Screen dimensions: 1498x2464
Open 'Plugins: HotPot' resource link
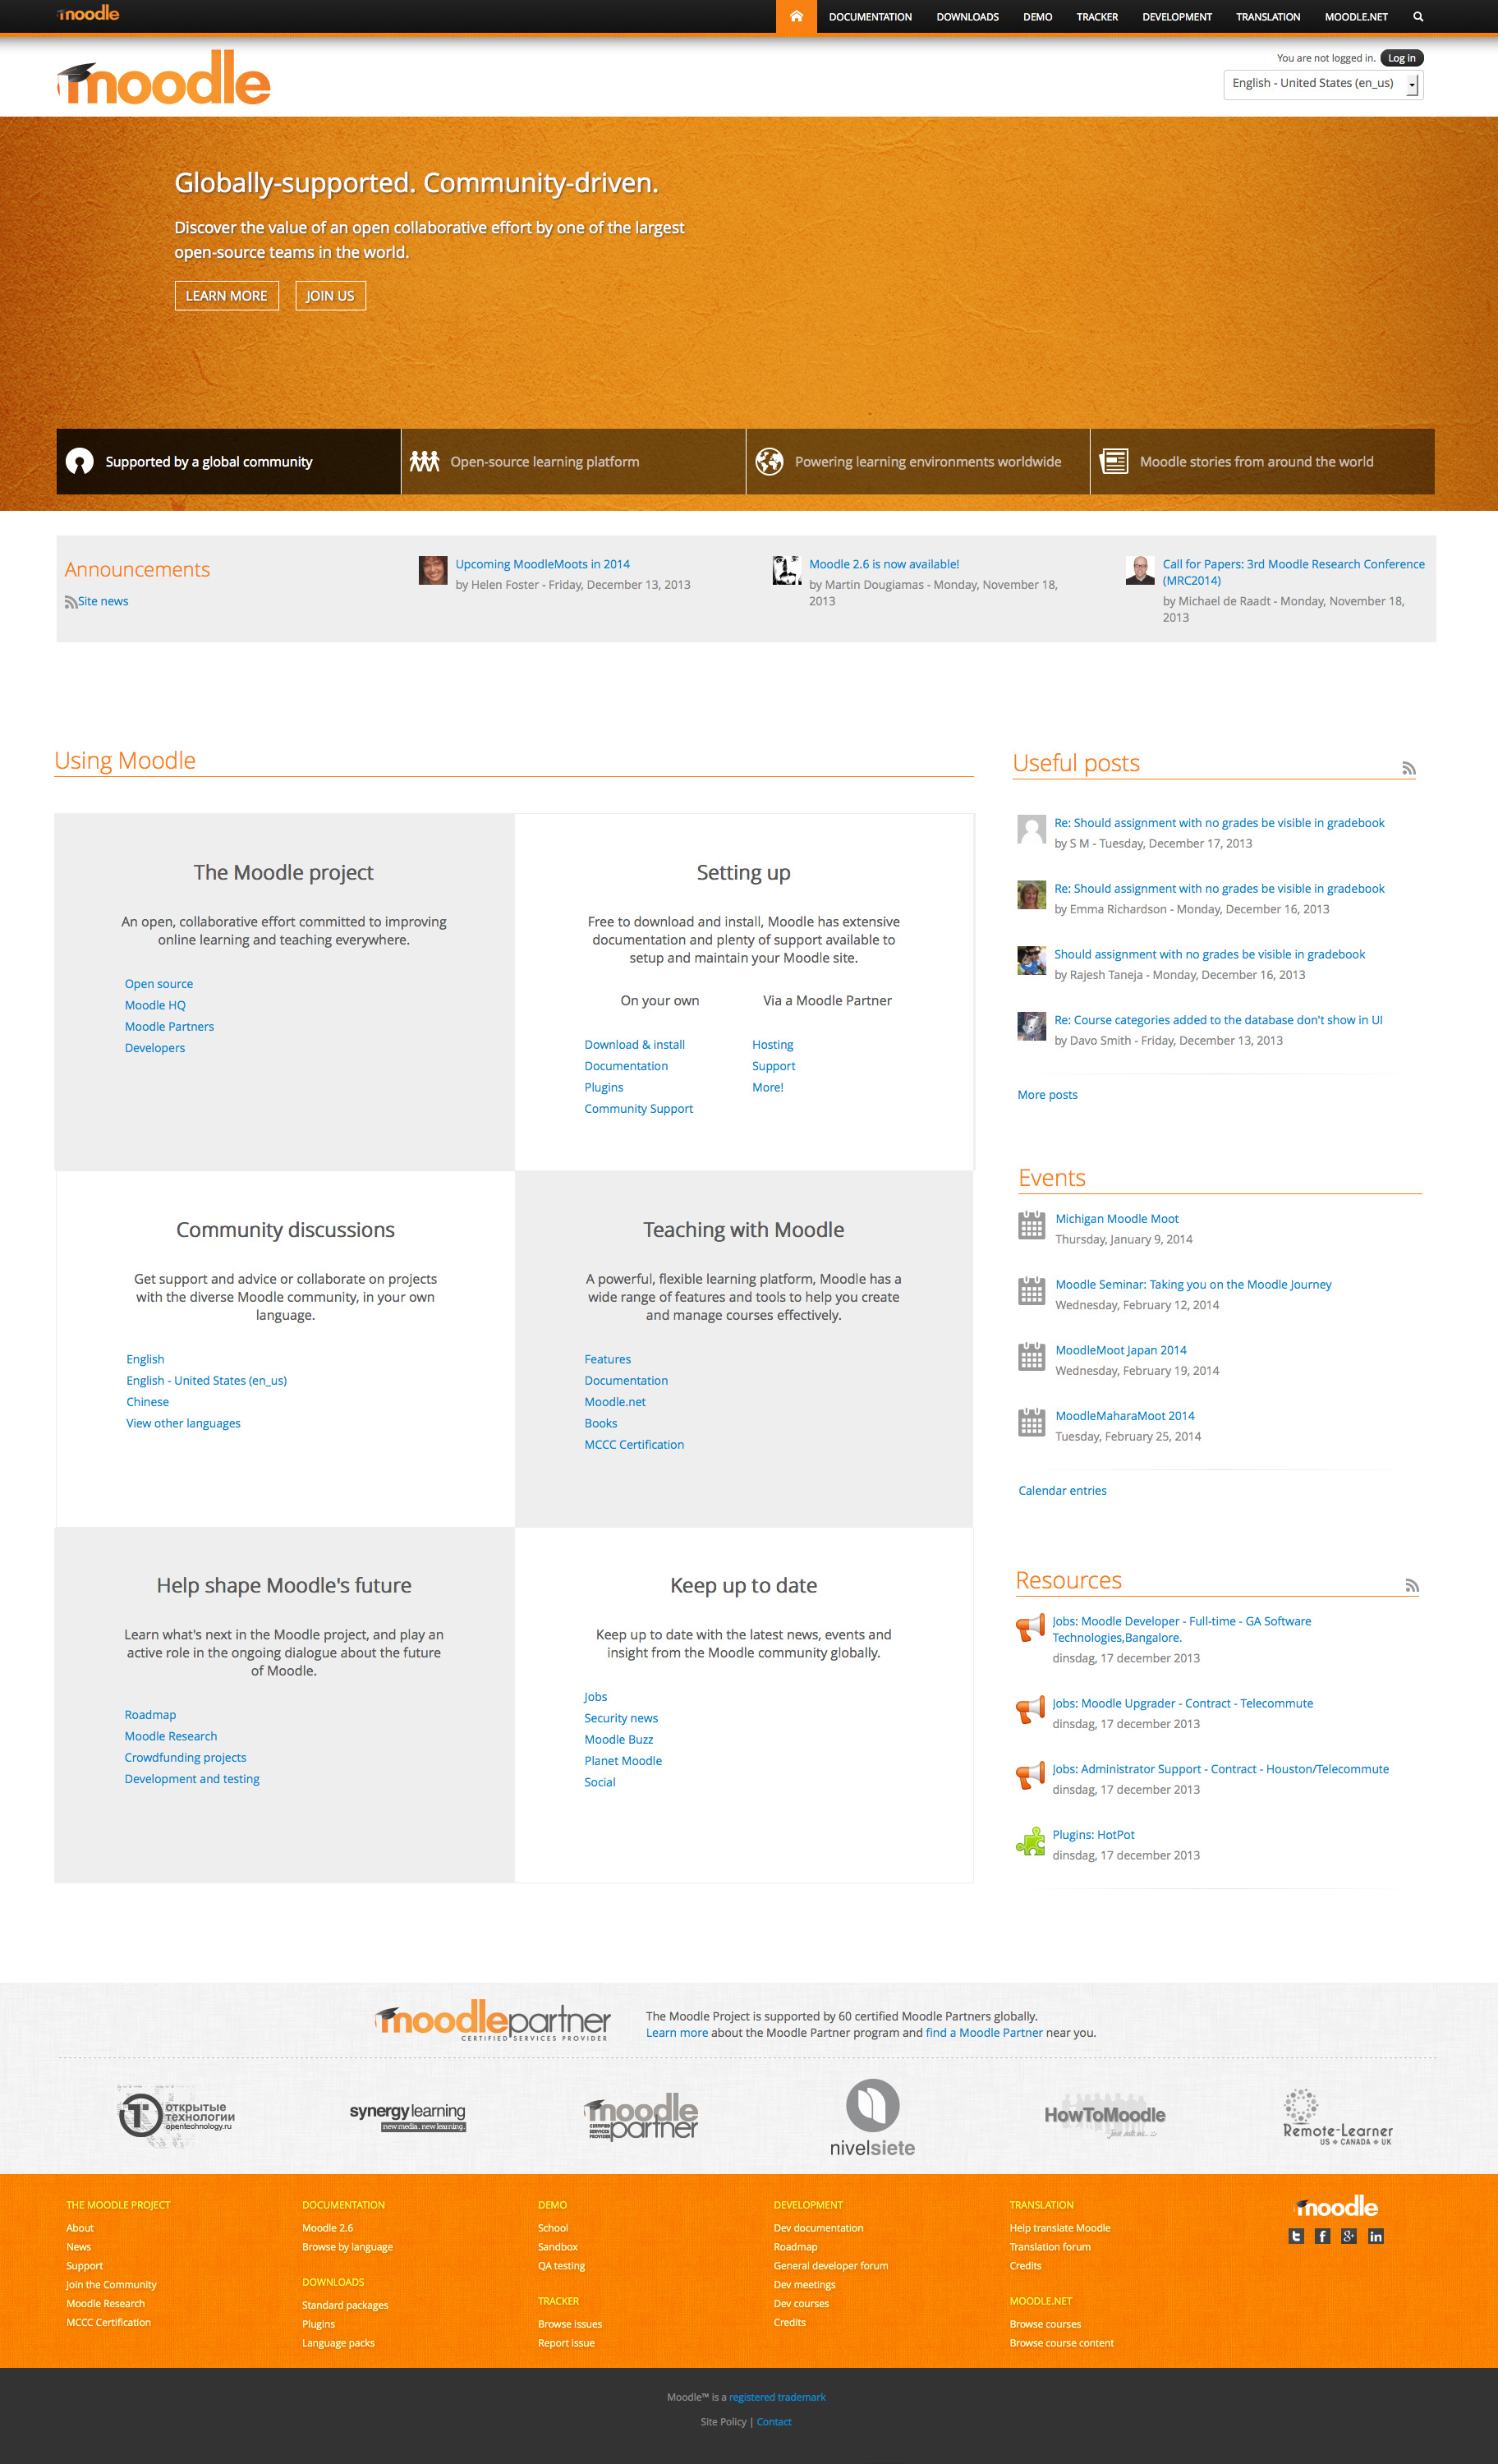1093,1834
